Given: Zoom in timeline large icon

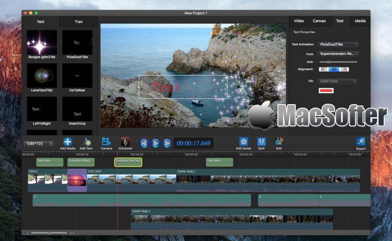Looking at the screenshot, I should pos(72,233).
